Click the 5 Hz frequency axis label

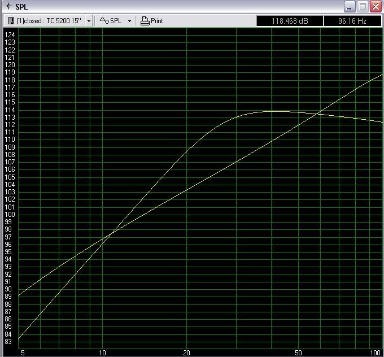pyautogui.click(x=23, y=353)
